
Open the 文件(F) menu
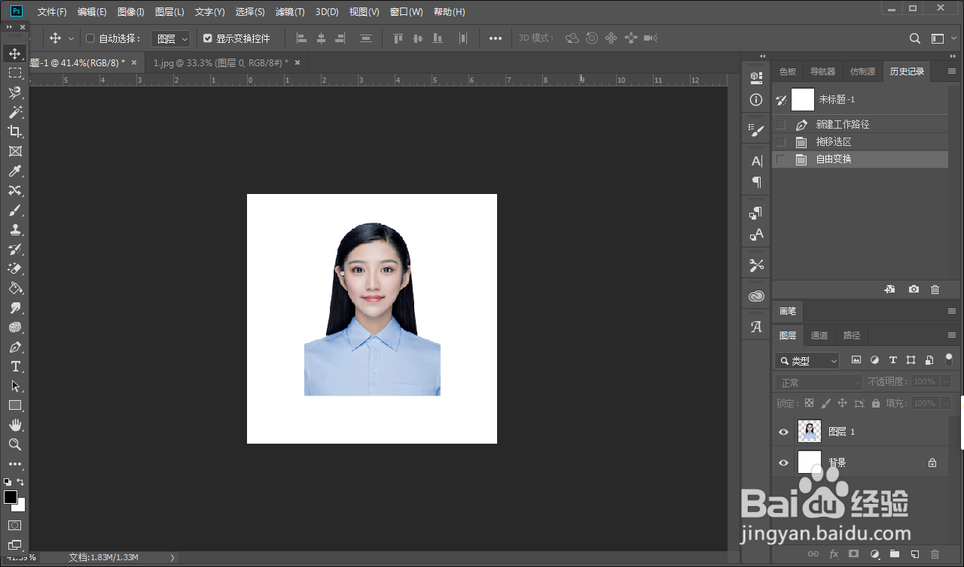coord(52,12)
